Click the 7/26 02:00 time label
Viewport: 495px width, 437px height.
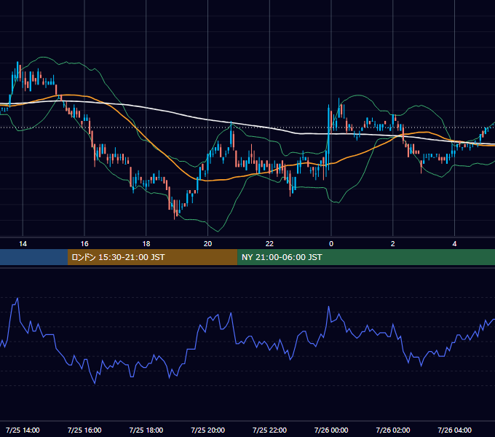[x=393, y=430]
